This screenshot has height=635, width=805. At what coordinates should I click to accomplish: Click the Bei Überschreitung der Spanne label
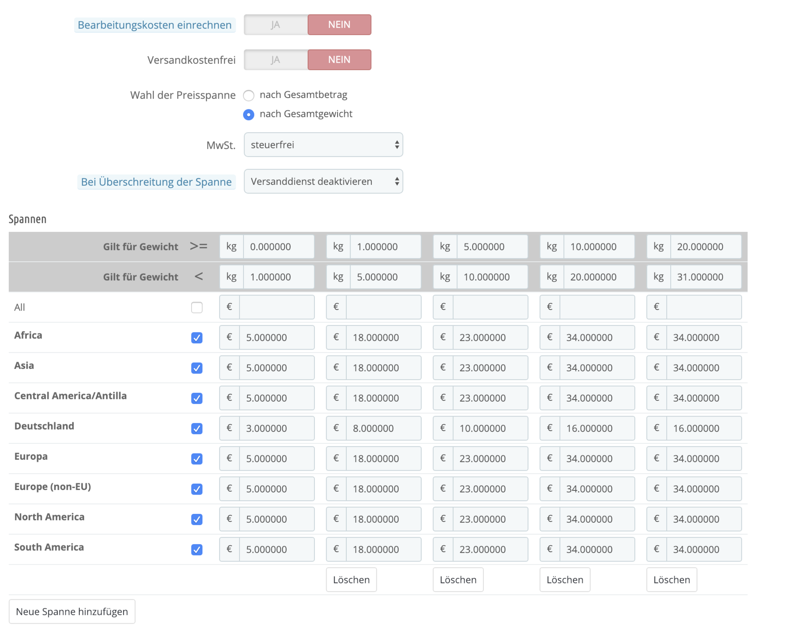coord(156,182)
